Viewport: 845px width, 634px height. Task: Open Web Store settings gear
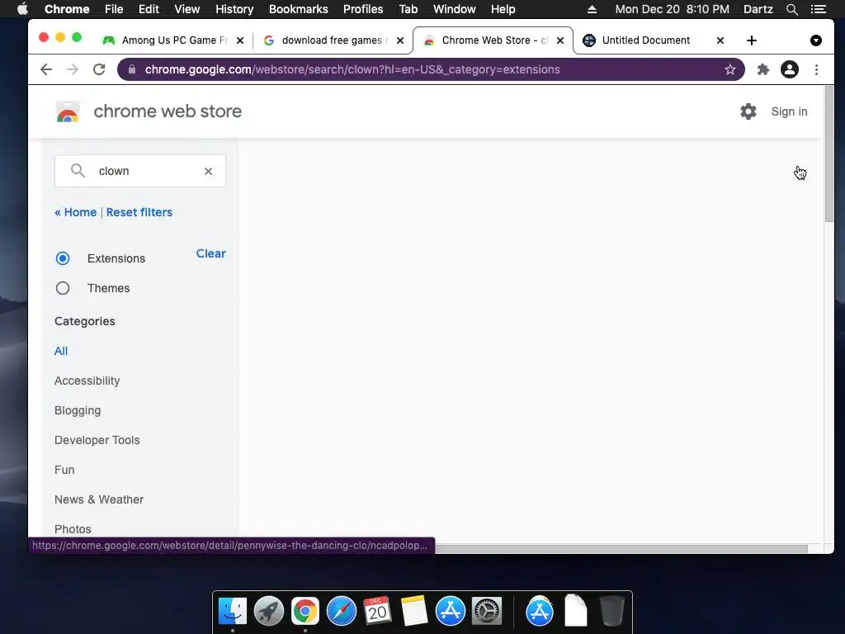coord(748,111)
